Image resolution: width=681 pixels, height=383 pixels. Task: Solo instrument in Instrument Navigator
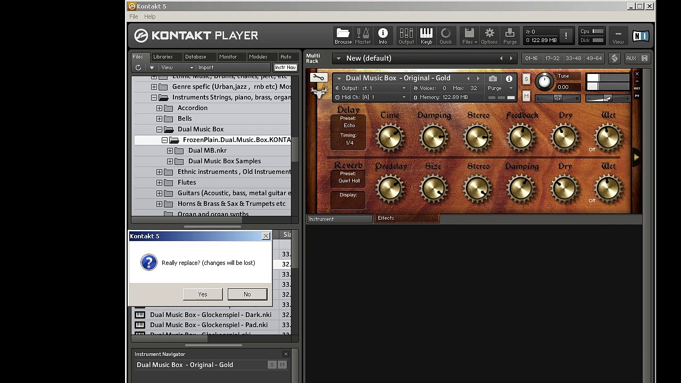[x=272, y=365]
